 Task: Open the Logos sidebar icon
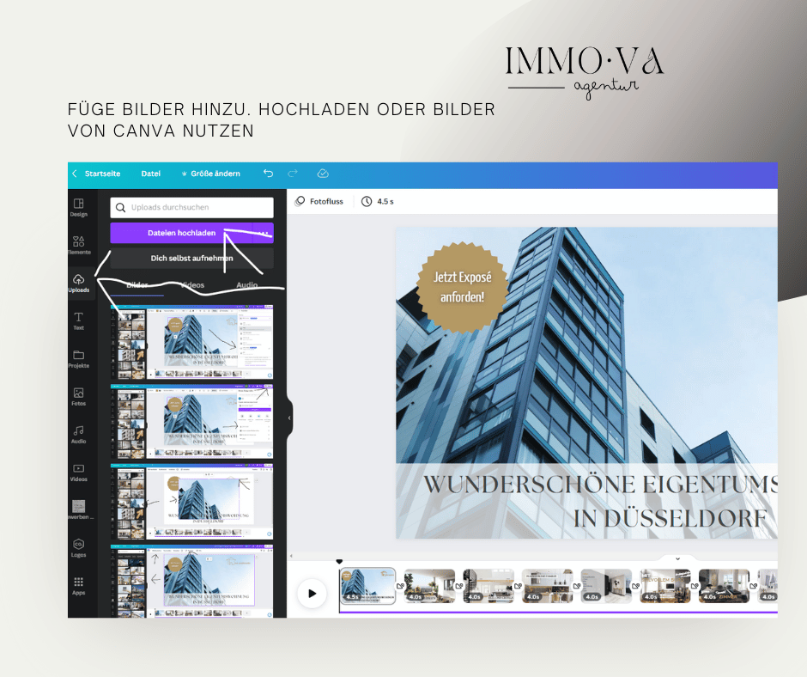point(78,547)
